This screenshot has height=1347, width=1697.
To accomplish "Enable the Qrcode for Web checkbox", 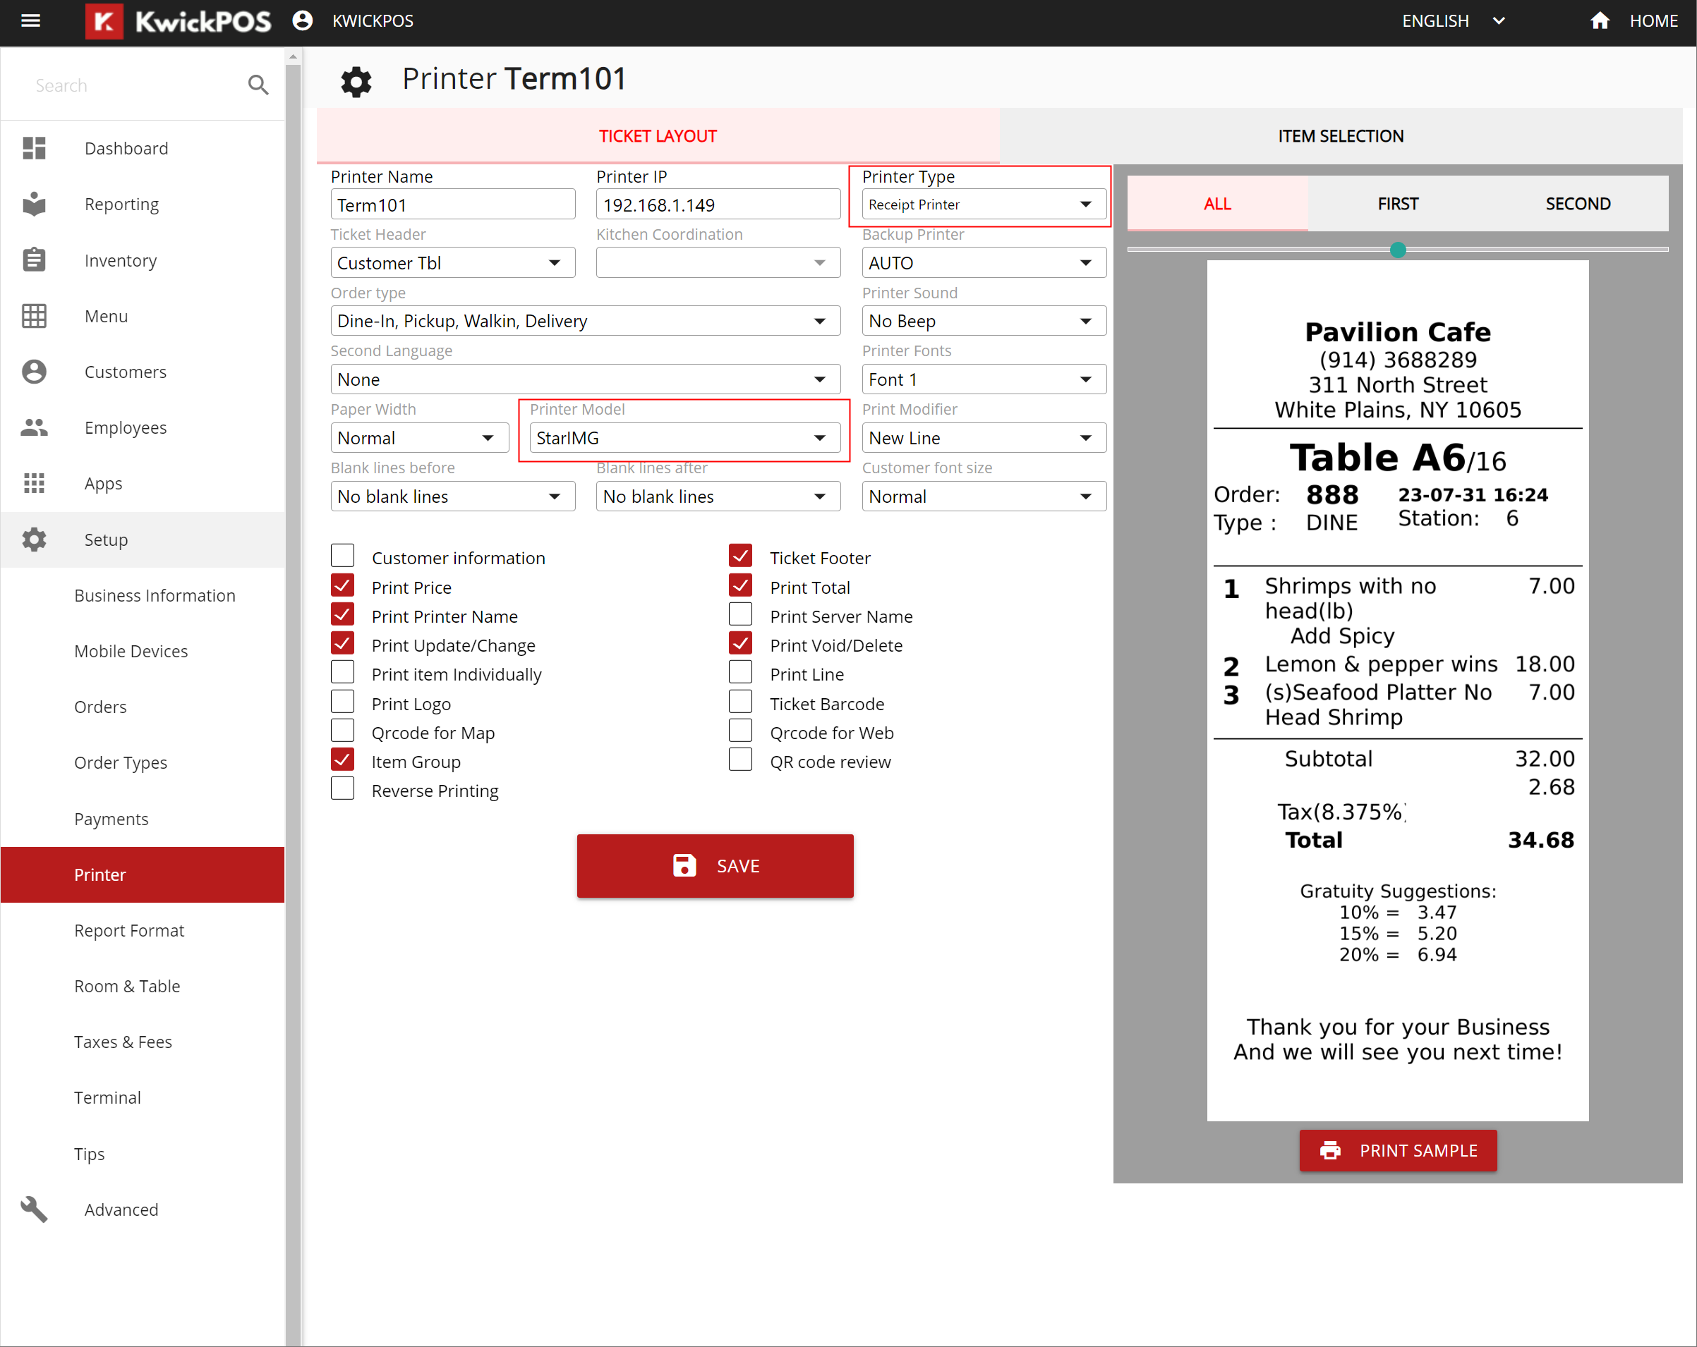I will (741, 731).
